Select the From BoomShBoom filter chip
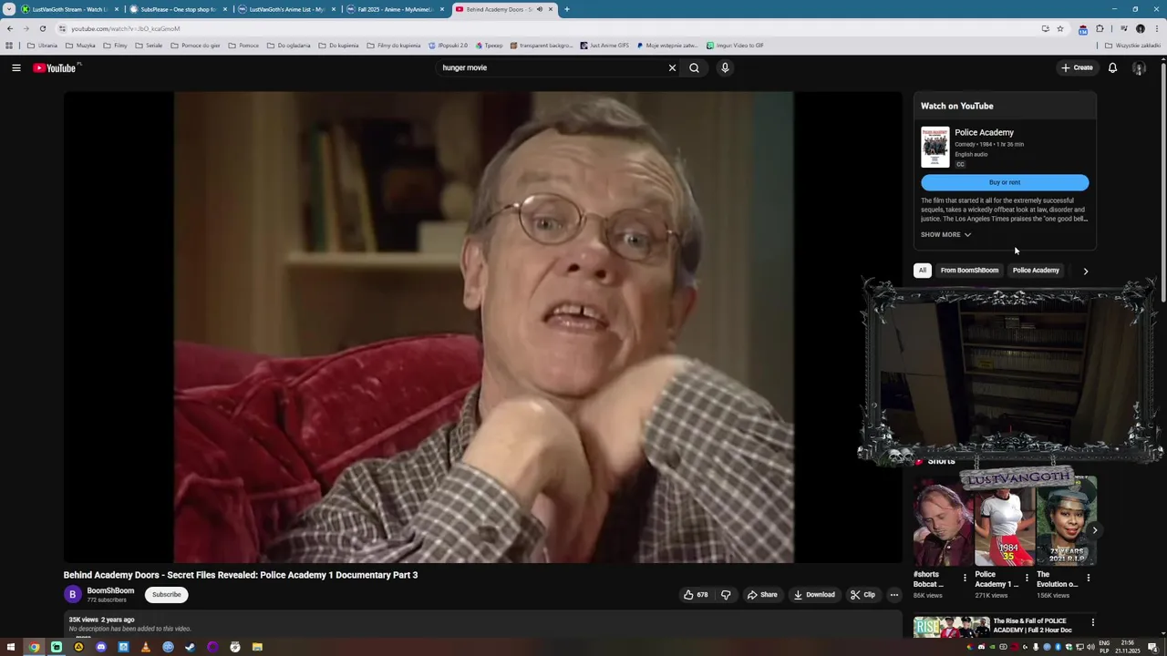1167x656 pixels. (969, 271)
